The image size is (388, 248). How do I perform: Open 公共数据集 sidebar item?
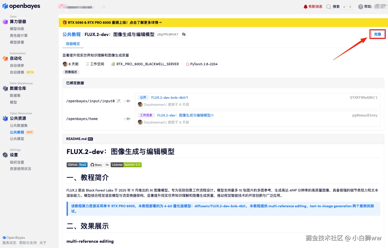(19, 125)
